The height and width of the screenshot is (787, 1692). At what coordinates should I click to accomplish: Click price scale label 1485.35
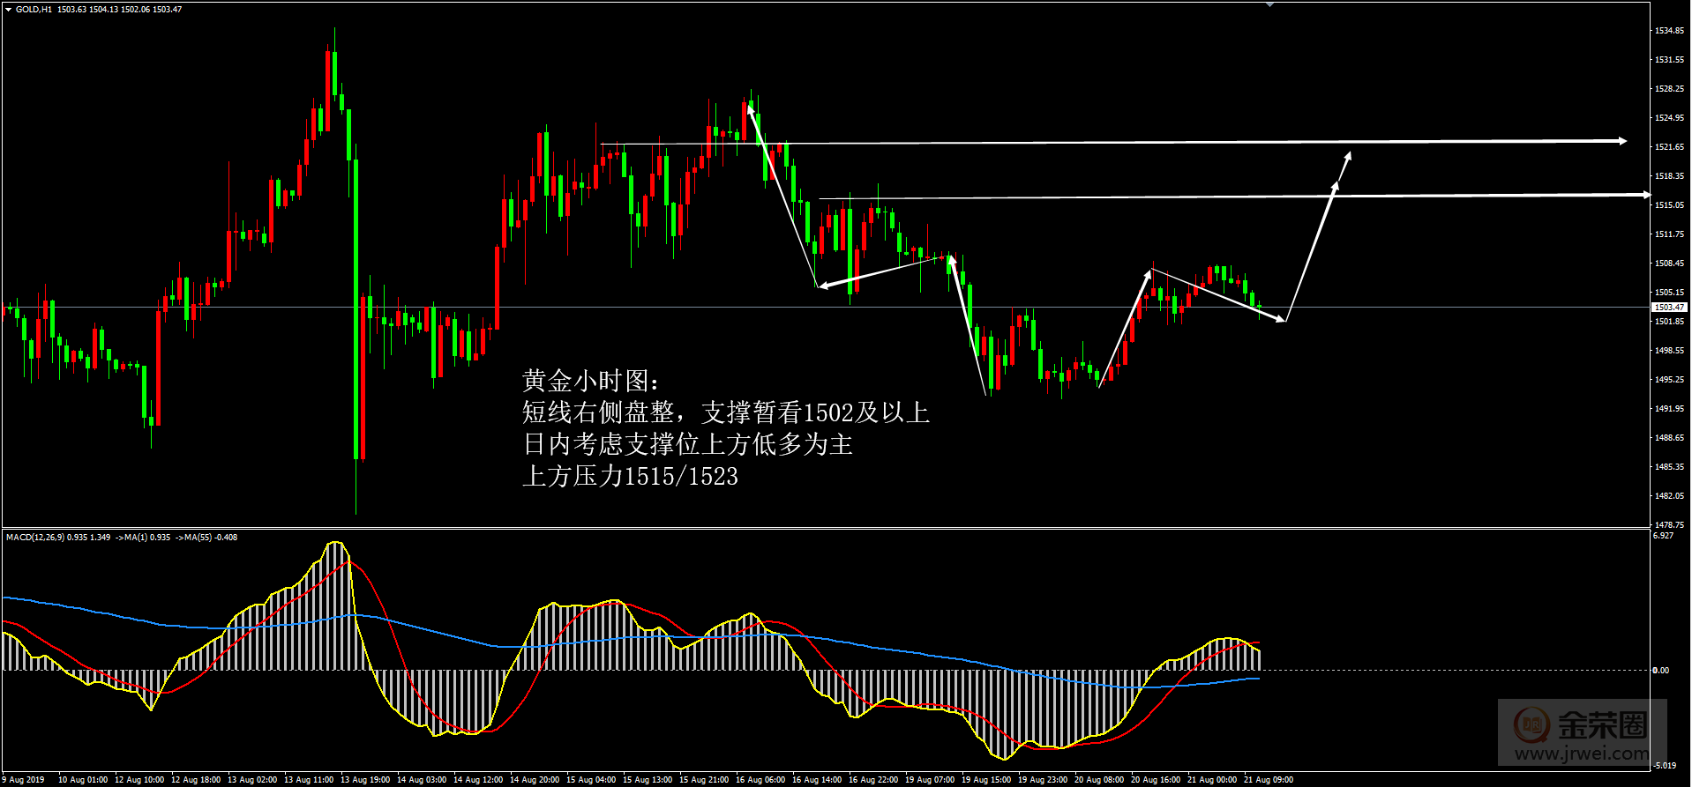(1669, 467)
